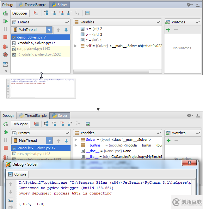Step into icon in lower toolbar
203x209 pixels.
(x=54, y=124)
